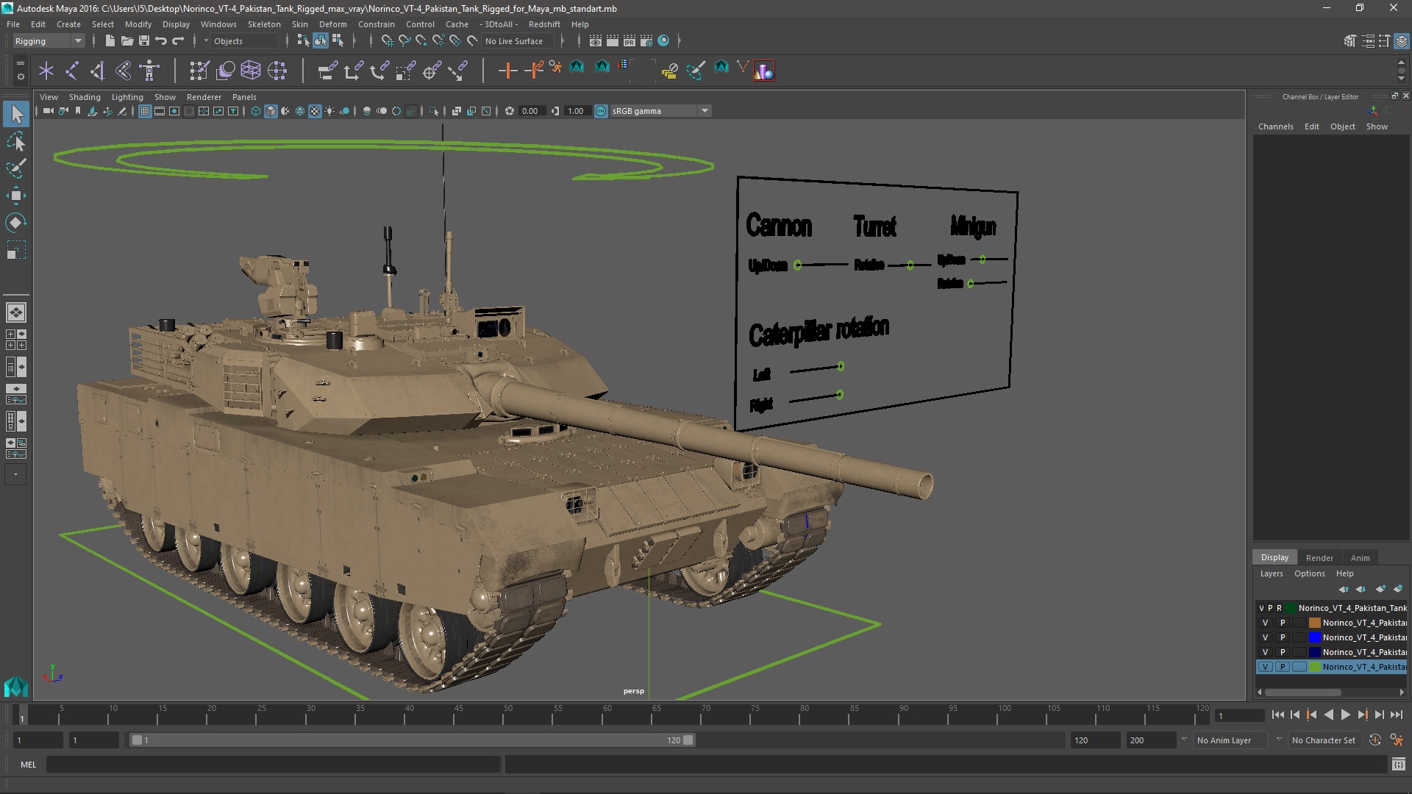Screen dimensions: 1412x794
Task: Activate the Lasso select tool
Action: click(x=16, y=141)
